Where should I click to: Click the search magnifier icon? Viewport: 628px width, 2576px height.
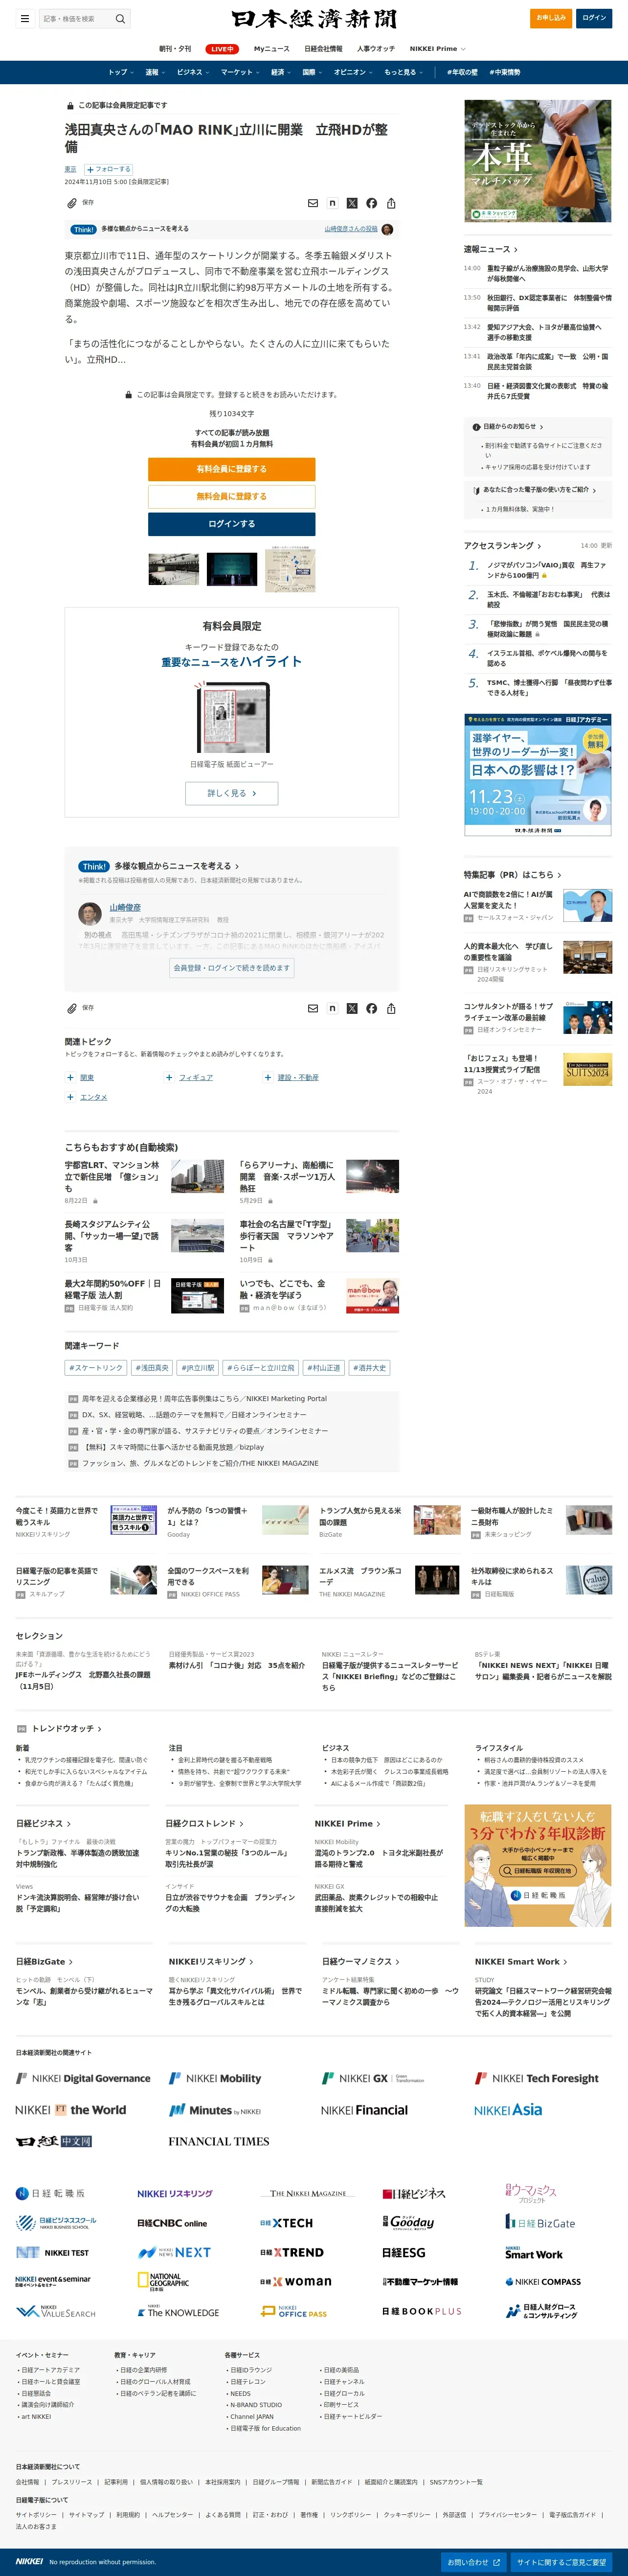pos(120,18)
